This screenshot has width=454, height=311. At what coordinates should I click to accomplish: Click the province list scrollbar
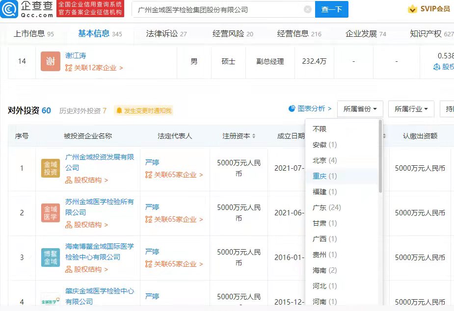pyautogui.click(x=380, y=156)
